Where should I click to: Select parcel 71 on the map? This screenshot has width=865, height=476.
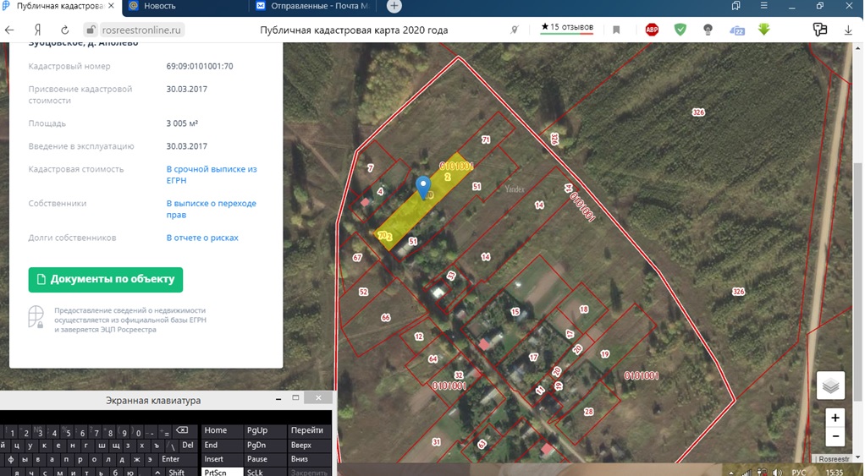click(x=486, y=140)
